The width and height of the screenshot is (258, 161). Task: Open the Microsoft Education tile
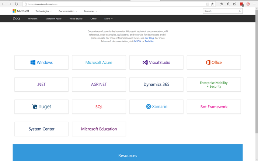(99, 129)
